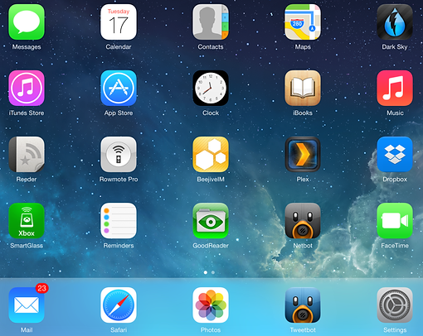This screenshot has height=336, width=423.
Task: Open the Xbox SmartGlass app
Action: [27, 221]
